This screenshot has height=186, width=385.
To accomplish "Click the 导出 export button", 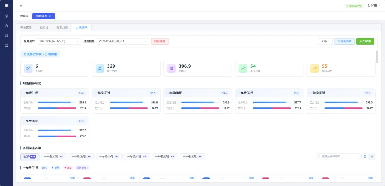I will click(x=325, y=41).
